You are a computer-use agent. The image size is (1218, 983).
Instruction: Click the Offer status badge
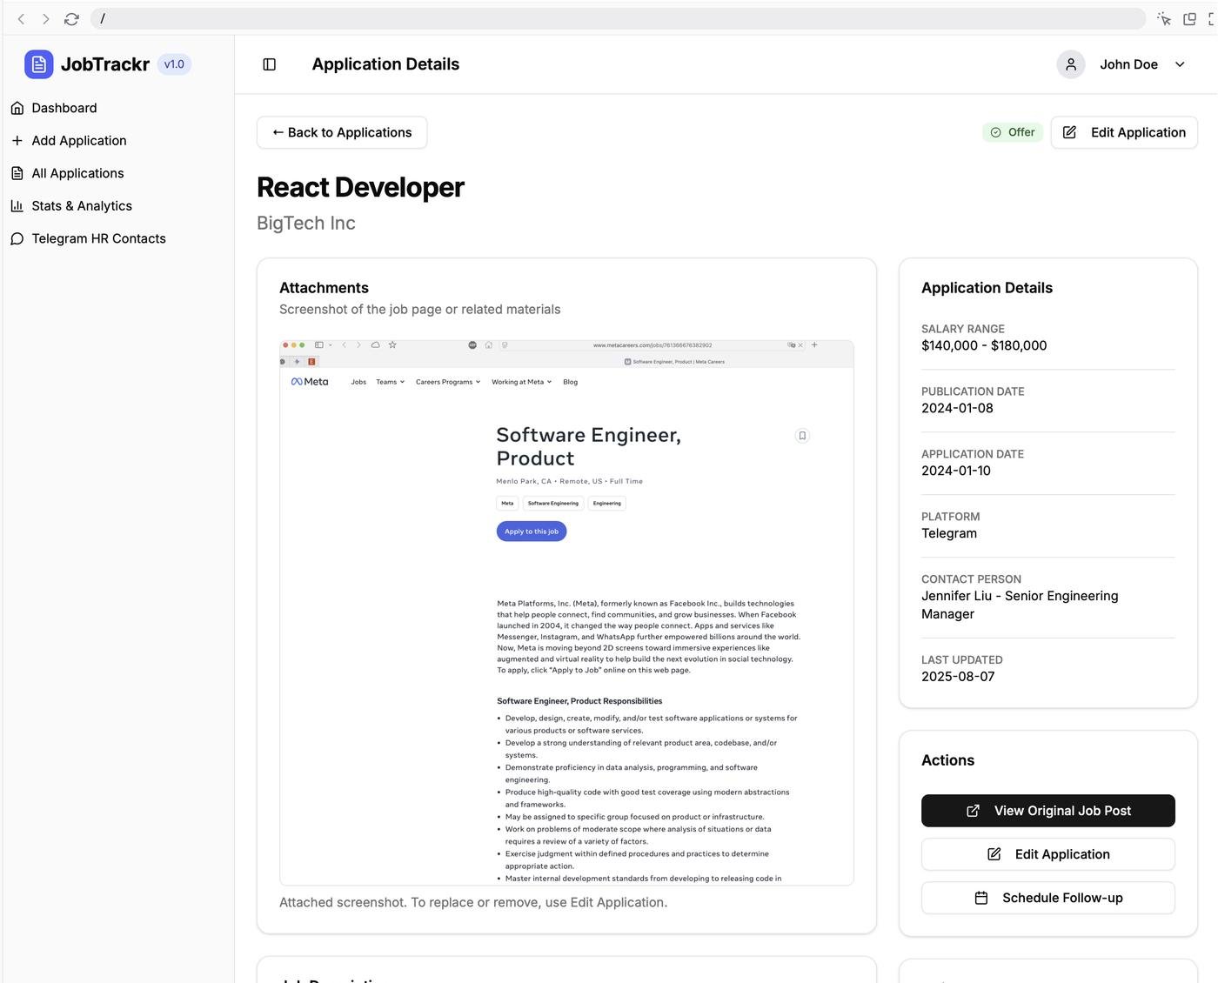coord(1013,132)
